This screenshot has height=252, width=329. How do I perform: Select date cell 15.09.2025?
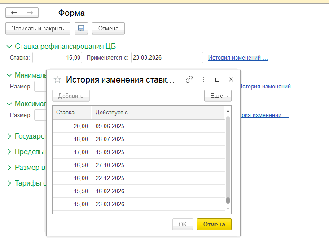158,152
